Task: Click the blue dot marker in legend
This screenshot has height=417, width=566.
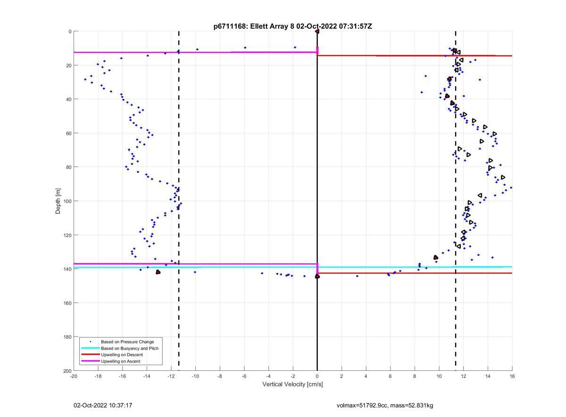Action: pos(91,342)
